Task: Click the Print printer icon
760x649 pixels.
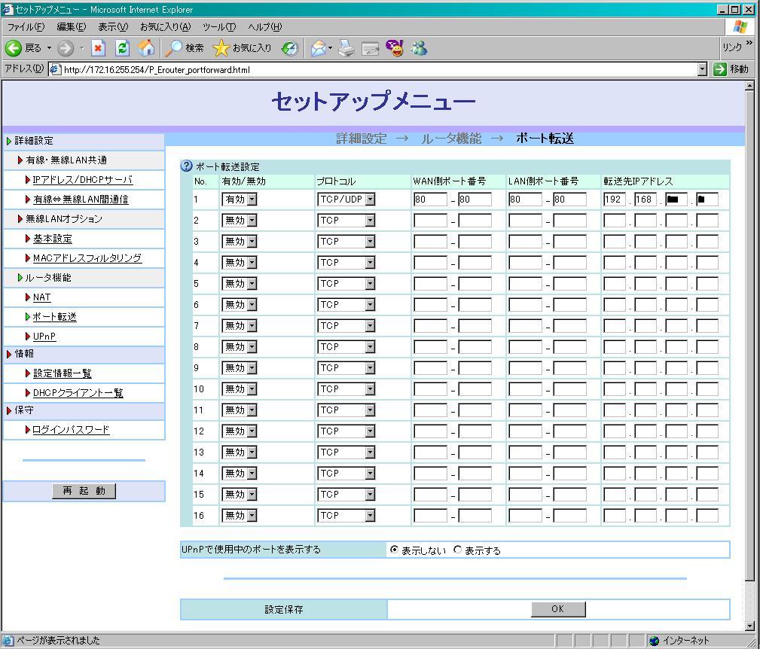Action: pyautogui.click(x=346, y=48)
